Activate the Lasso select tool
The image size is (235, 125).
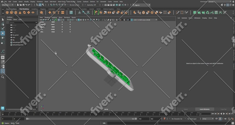3,24
